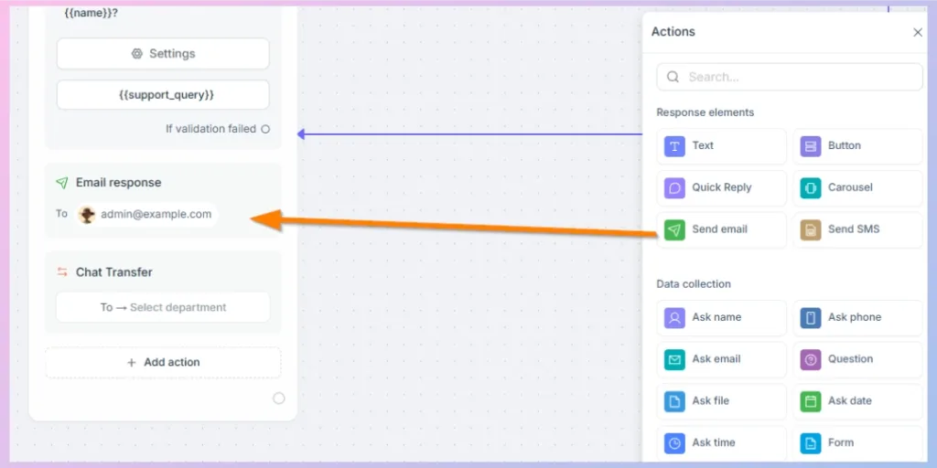This screenshot has width=937, height=468.
Task: Click the Email response paper plane icon
Action: 62,183
